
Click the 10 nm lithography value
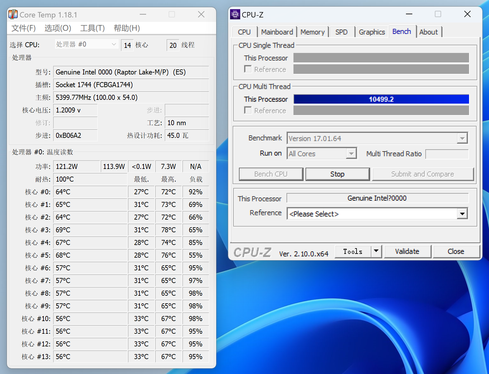click(x=187, y=123)
